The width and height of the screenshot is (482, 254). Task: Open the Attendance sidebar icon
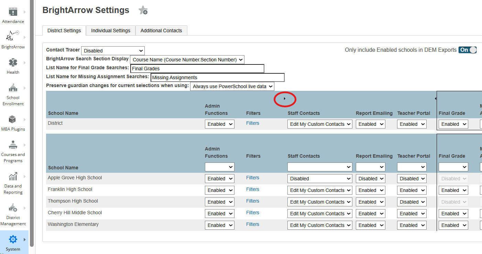(13, 12)
